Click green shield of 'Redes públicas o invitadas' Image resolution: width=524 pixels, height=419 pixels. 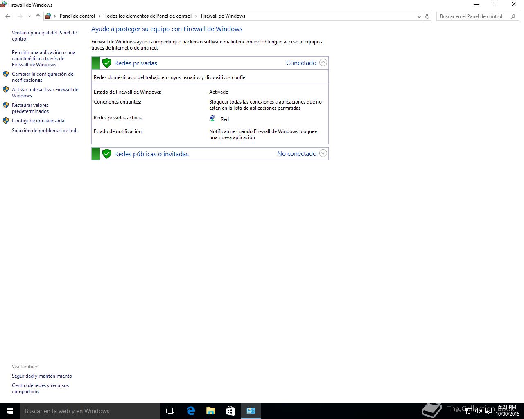click(x=107, y=154)
